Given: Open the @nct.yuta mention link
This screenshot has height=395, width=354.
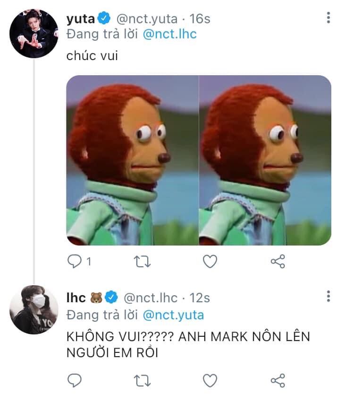Looking at the screenshot, I should (173, 315).
